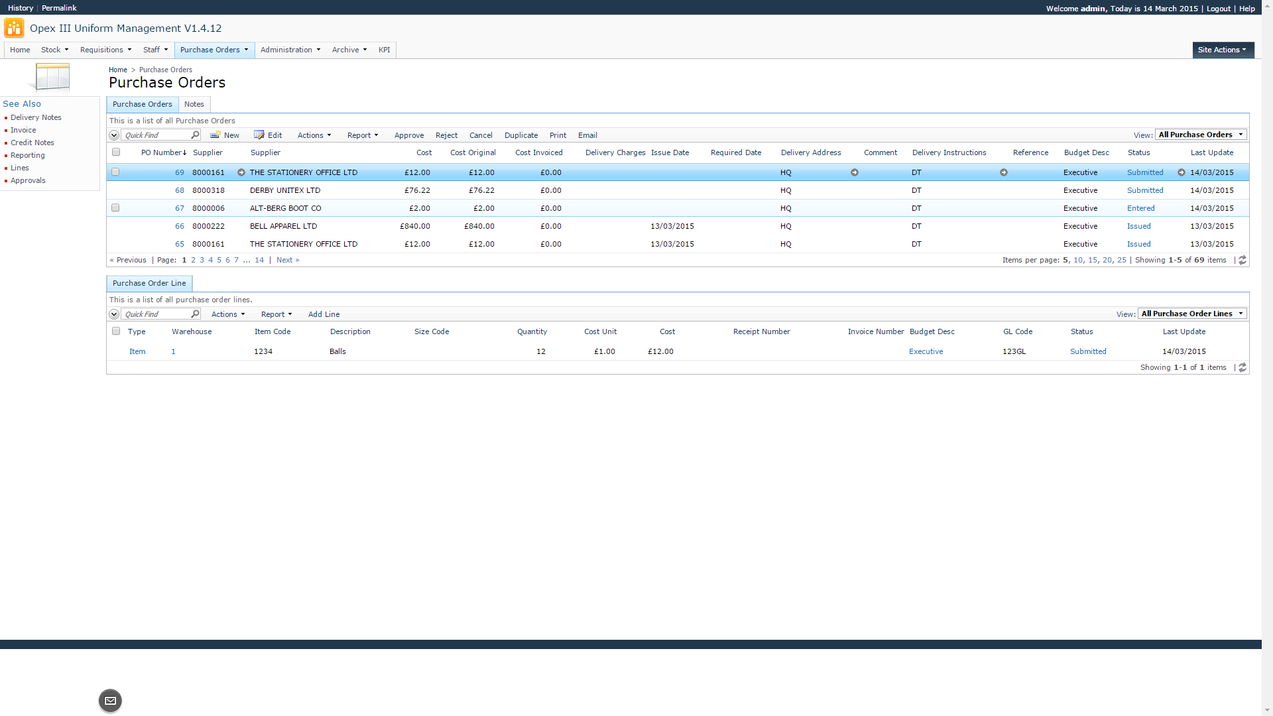Open the All Purchase Orders view dropdown
Screen dimensions: 1273x716
click(1201, 135)
